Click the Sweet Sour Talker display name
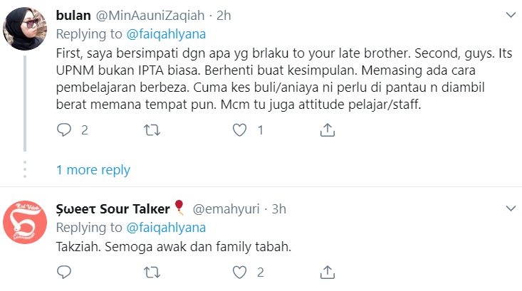 click(113, 209)
